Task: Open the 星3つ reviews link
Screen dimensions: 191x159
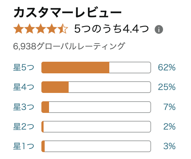Action: point(24,107)
